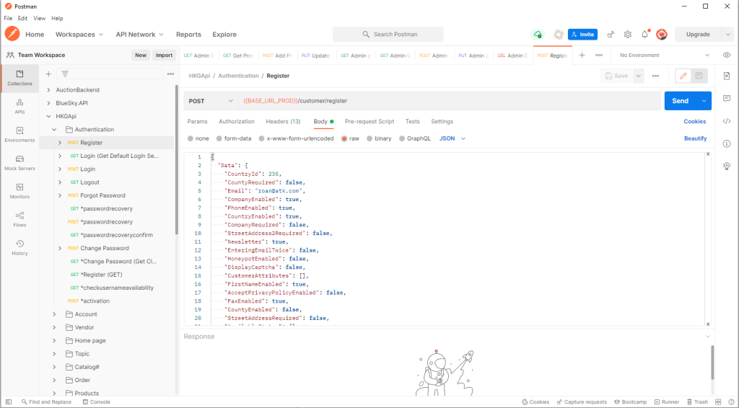Open the comments icon in right sidebar
The height and width of the screenshot is (408, 739).
coord(727,98)
